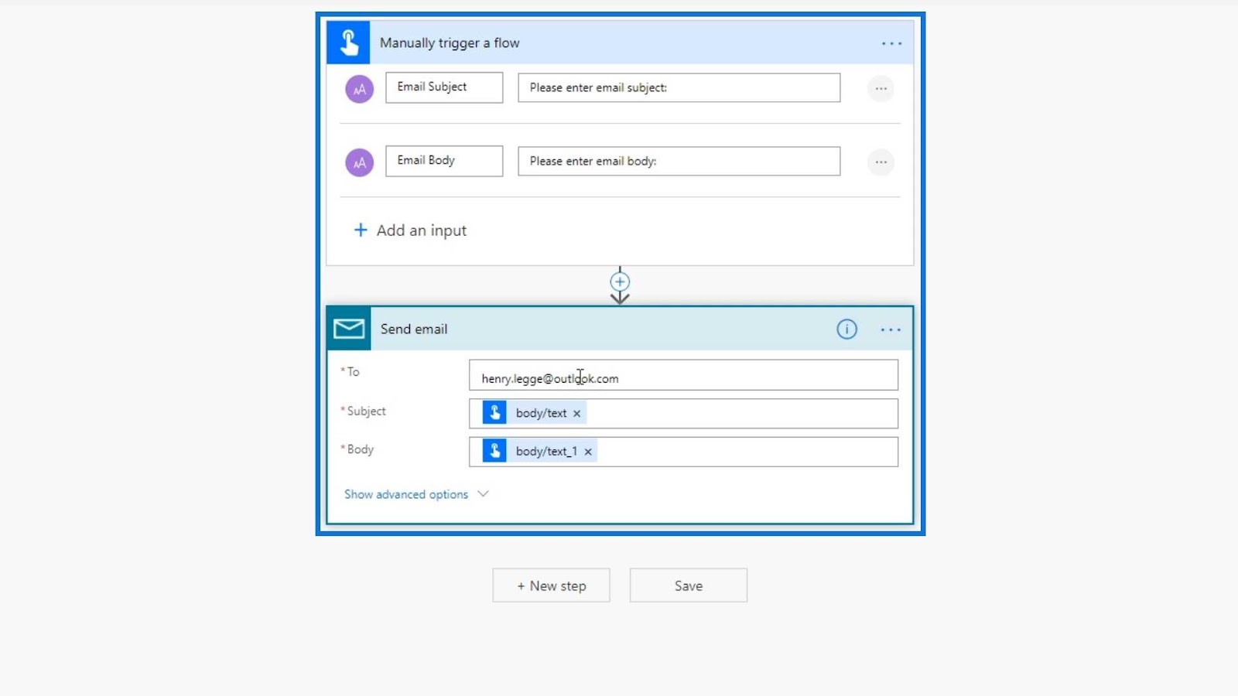Click the body/text token icon in Subject
Screen dimensions: 1238x696
pos(494,413)
